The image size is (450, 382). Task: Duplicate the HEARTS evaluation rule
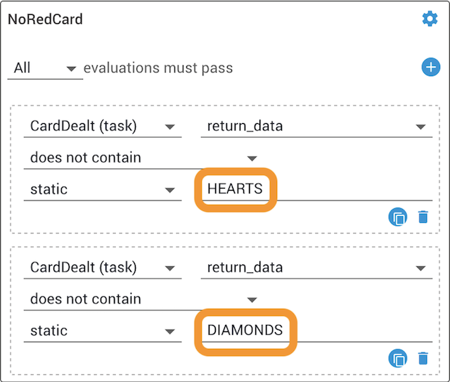(398, 217)
